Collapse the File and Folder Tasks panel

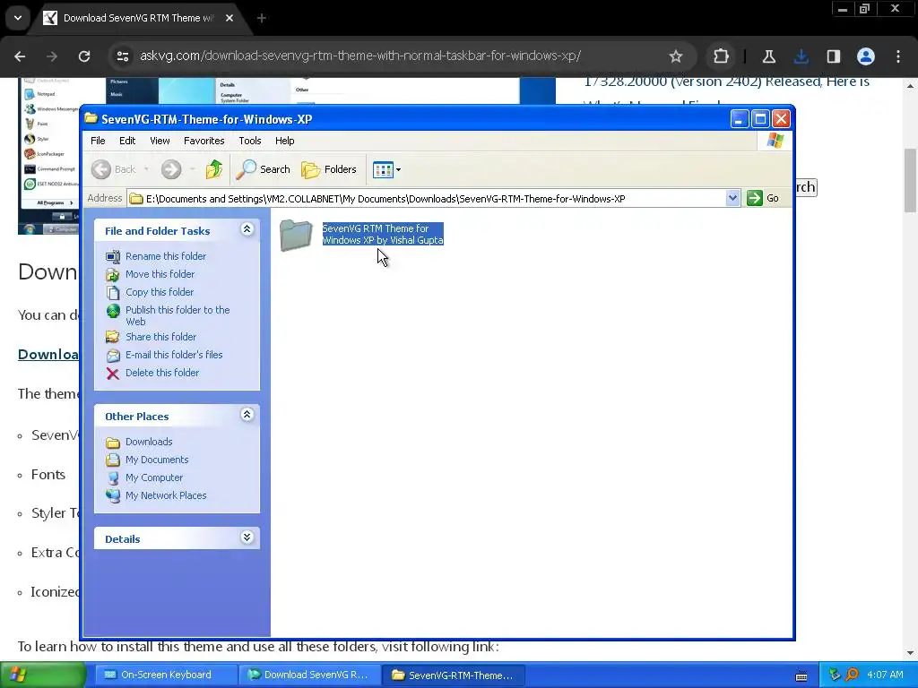247,229
